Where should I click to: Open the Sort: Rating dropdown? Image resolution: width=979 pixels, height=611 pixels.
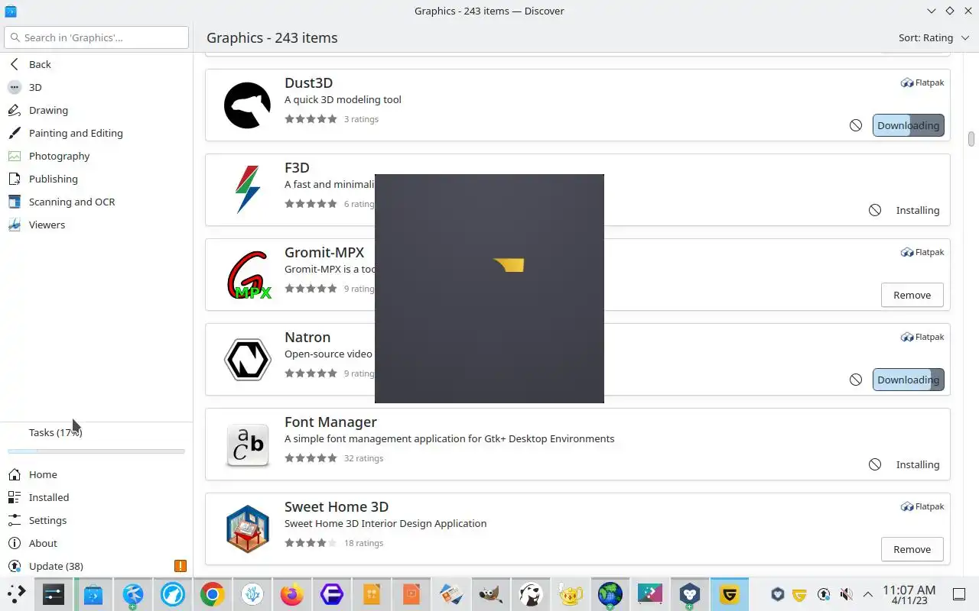[x=934, y=37]
